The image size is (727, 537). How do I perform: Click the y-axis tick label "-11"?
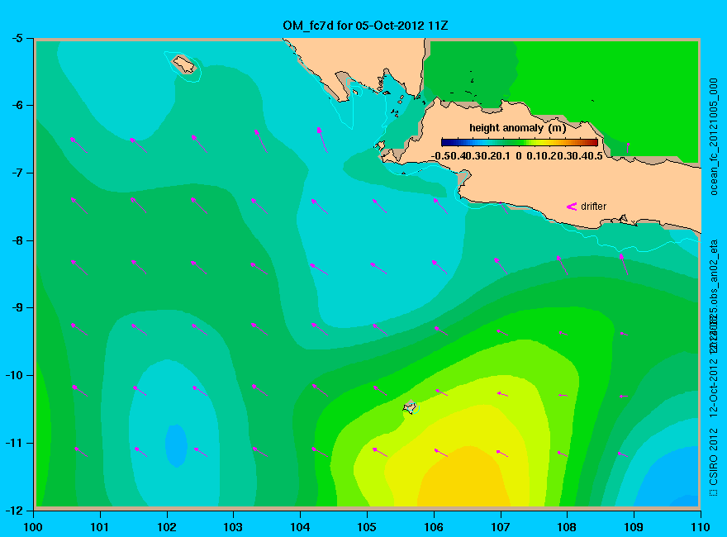point(14,443)
